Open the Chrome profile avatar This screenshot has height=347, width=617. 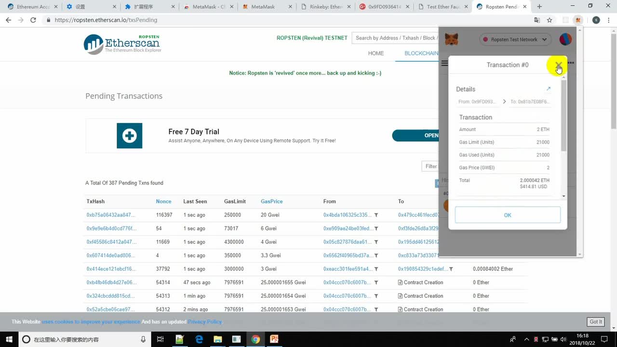[x=596, y=20]
